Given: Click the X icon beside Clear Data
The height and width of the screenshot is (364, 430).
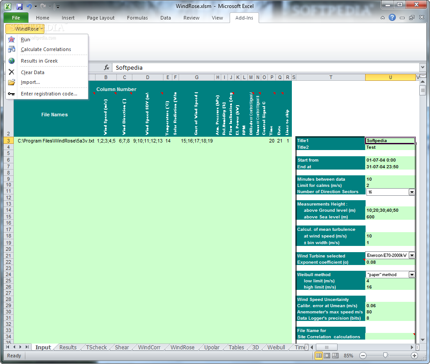Looking at the screenshot, I should click(x=12, y=72).
